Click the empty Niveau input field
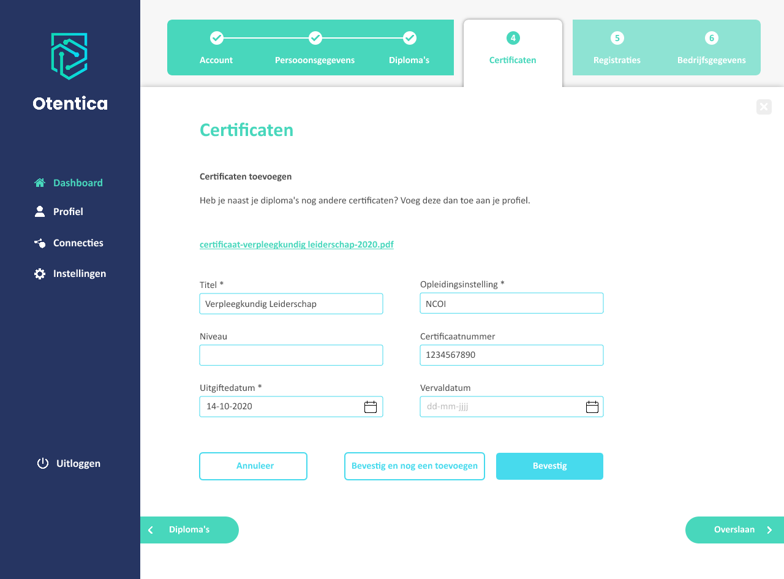Screen dimensions: 784x579 pos(291,355)
